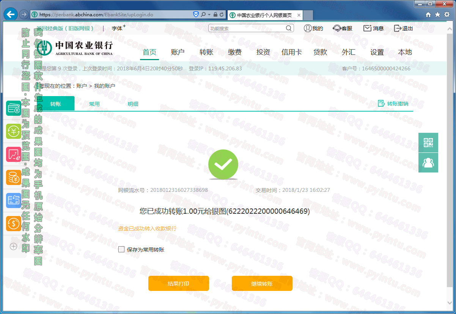Open the browser Tools gear icon

447,15
